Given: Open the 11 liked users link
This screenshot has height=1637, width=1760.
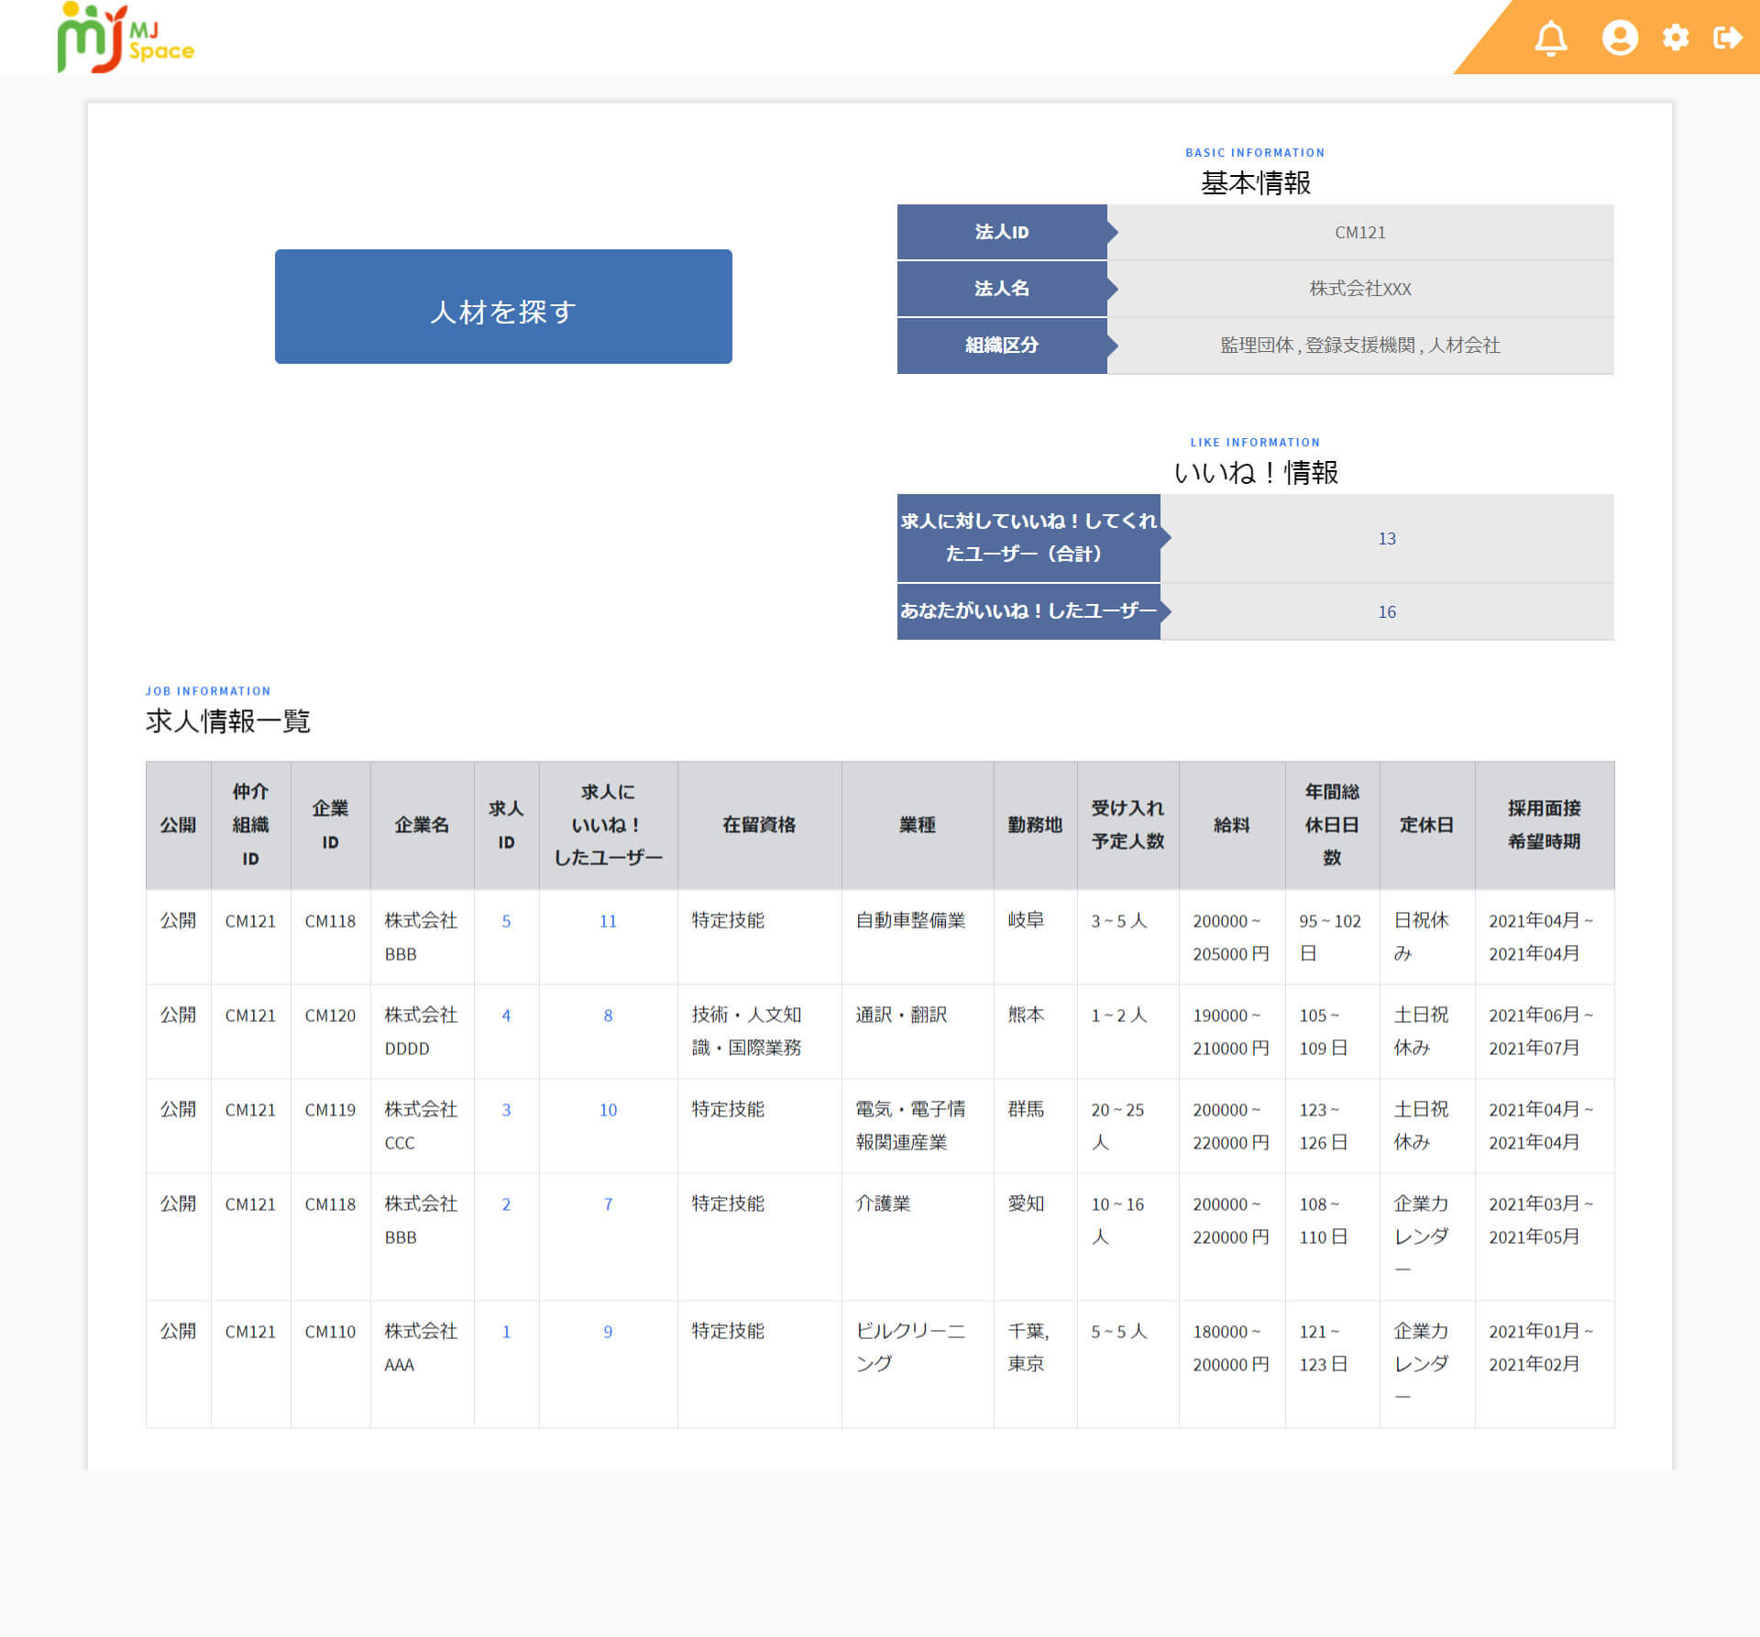Looking at the screenshot, I should click(608, 921).
